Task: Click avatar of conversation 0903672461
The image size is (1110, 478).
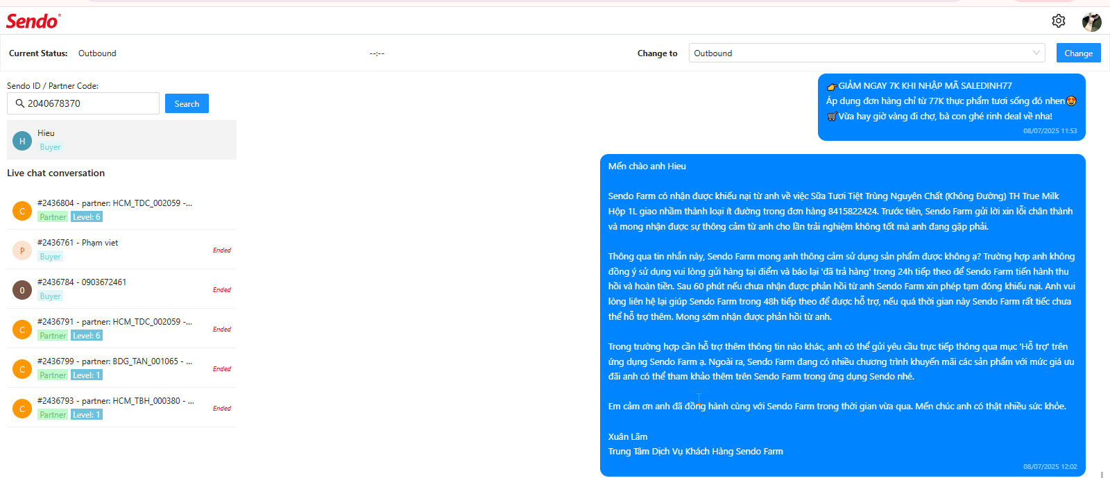Action: coord(22,290)
